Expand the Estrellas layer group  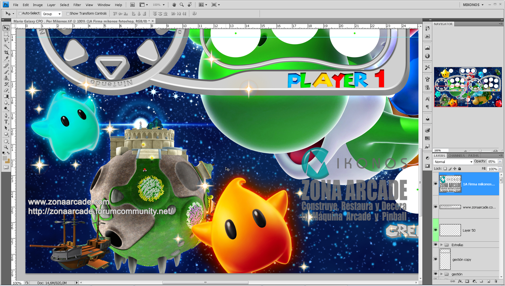click(x=442, y=245)
